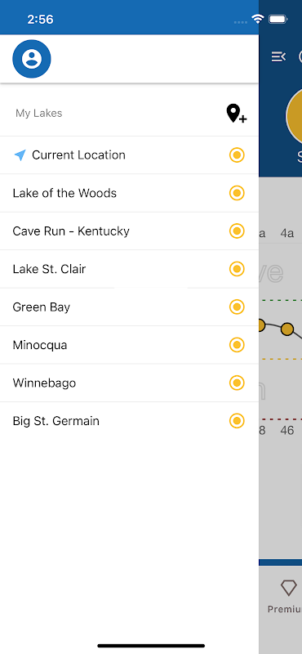Select the Lake St. Clair radio button
The height and width of the screenshot is (654, 302).
237,269
